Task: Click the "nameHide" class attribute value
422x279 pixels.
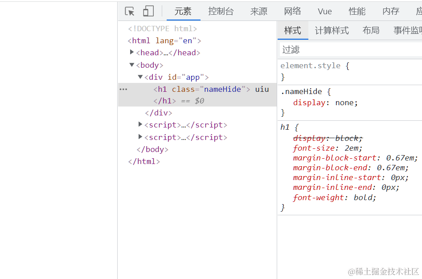Action: (x=222, y=89)
